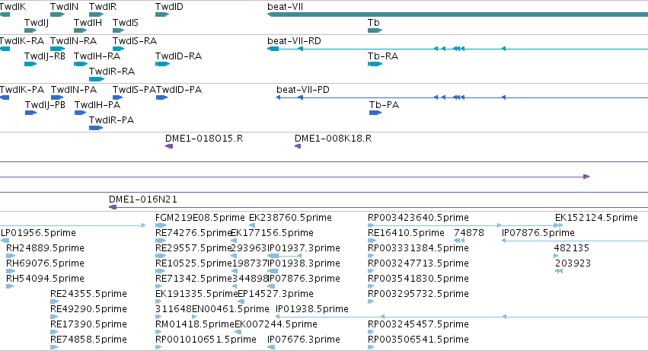Screen dimensions: 648x351
Task: Click EST RP003245457.5prime
Action: click(x=418, y=324)
